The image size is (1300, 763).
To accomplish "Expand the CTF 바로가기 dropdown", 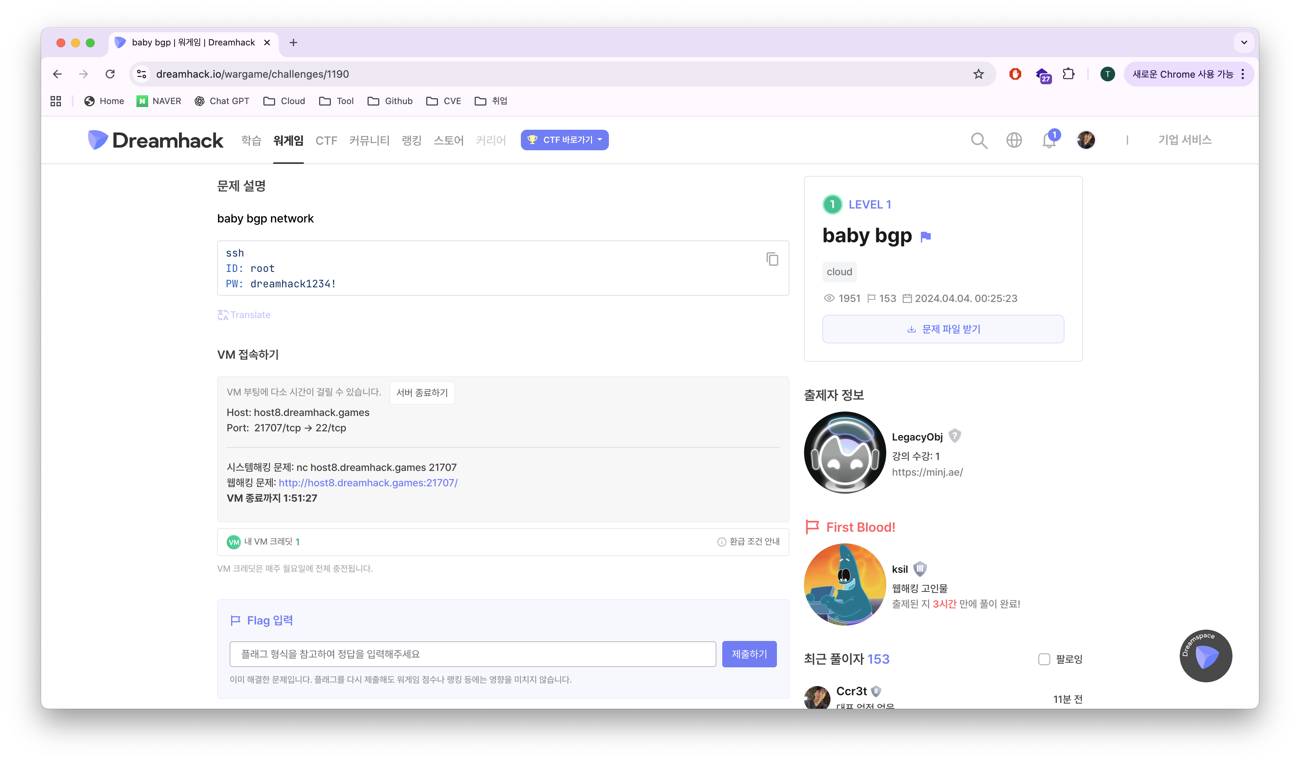I will tap(565, 140).
